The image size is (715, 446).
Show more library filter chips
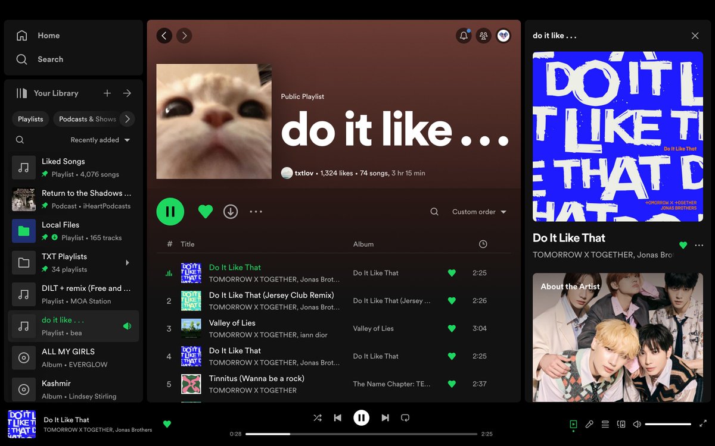pos(127,119)
